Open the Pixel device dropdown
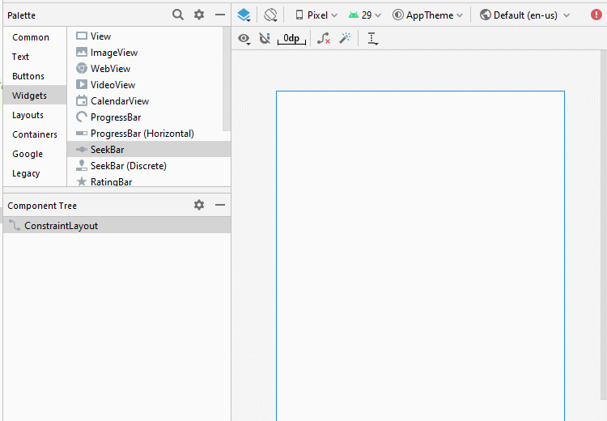The image size is (607, 421). [316, 15]
